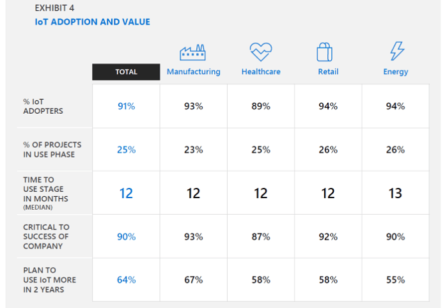Click the IoT ADOPTION AND VALUE title
This screenshot has height=308, width=445.
tap(93, 22)
